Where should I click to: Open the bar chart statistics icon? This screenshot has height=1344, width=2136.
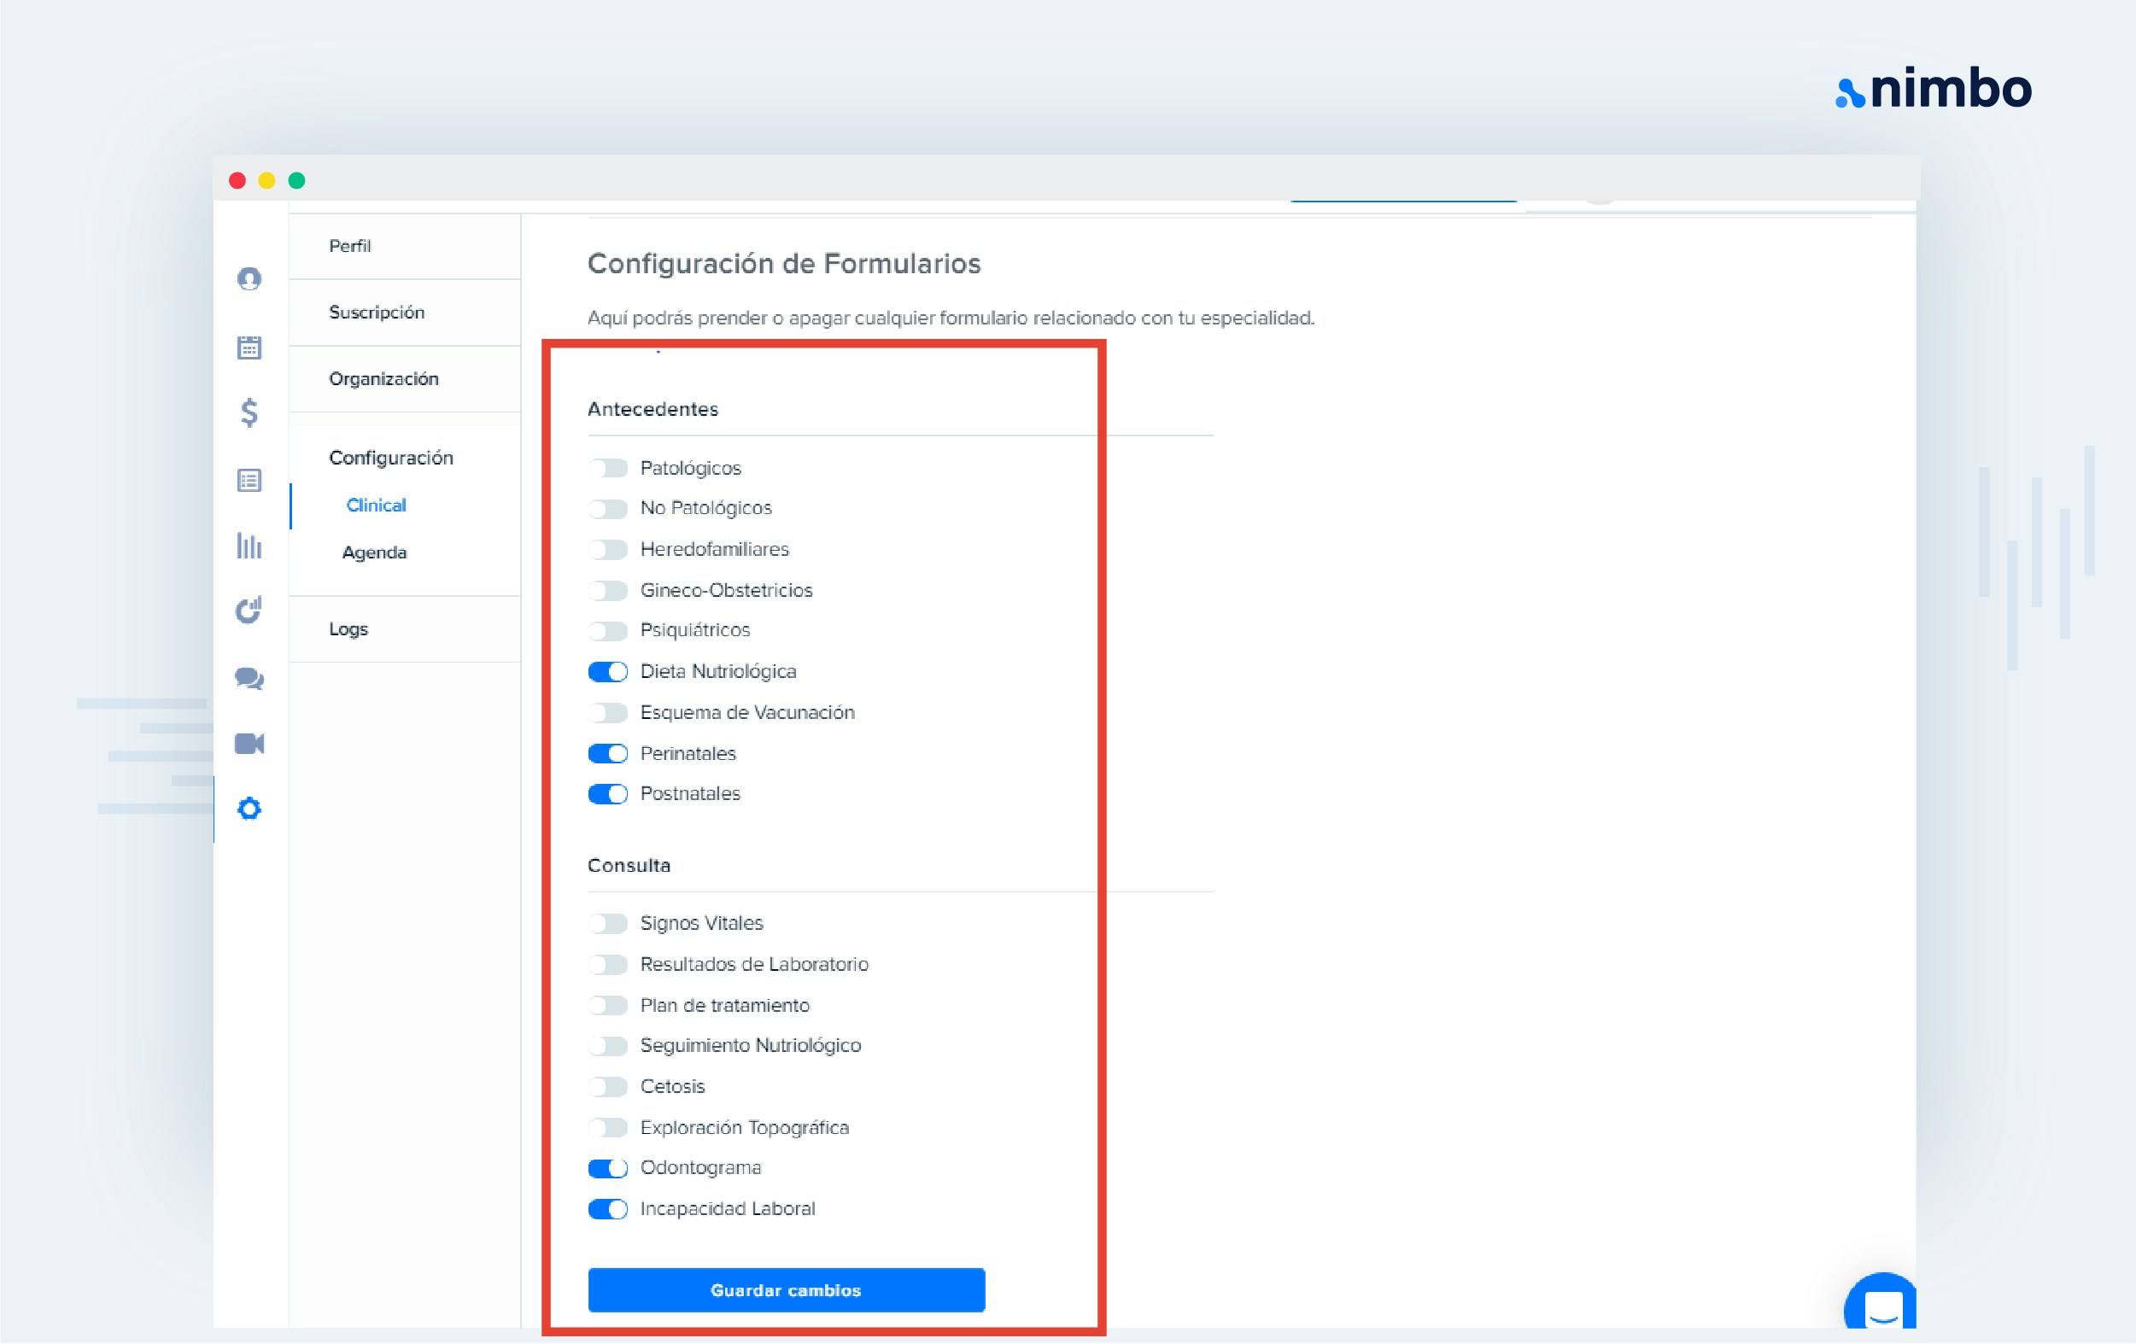[249, 546]
